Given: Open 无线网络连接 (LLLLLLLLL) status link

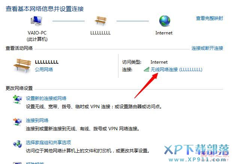Looking at the screenshot, I should [176, 69].
